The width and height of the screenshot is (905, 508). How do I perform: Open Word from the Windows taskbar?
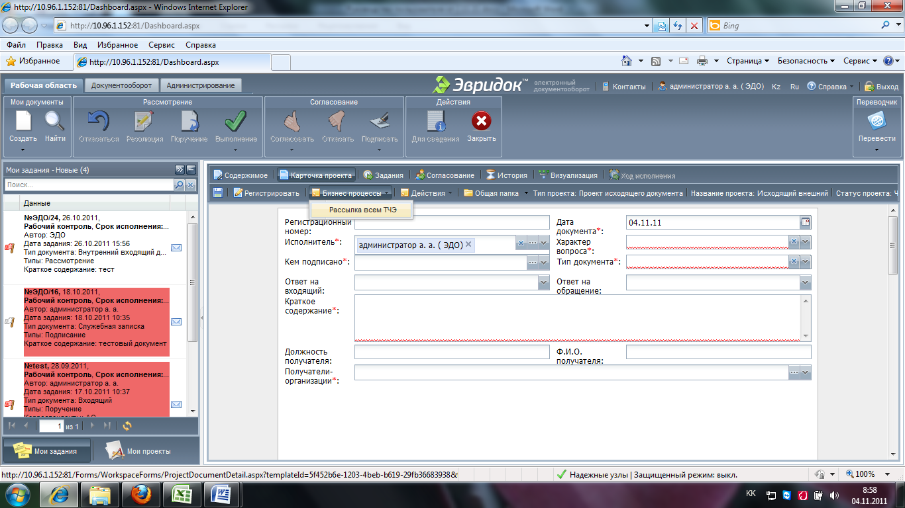coord(221,495)
